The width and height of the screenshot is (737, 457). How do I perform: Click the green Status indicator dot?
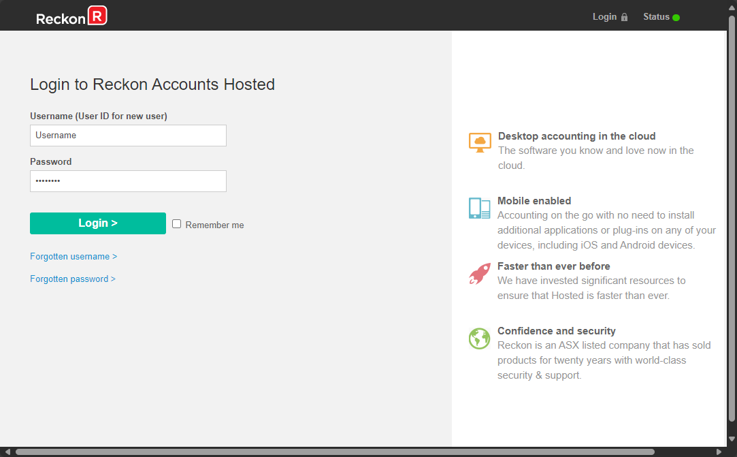tap(676, 18)
